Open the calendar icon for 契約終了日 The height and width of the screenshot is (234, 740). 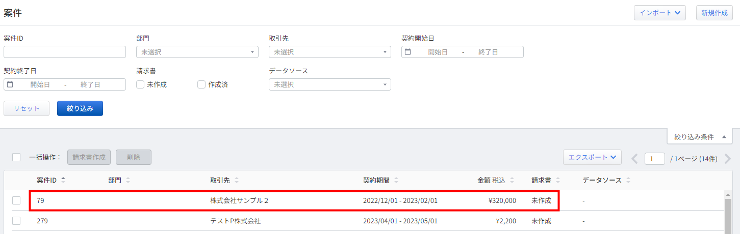point(10,84)
